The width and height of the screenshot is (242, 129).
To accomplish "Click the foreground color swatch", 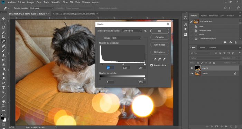I will click(x=2, y=118).
